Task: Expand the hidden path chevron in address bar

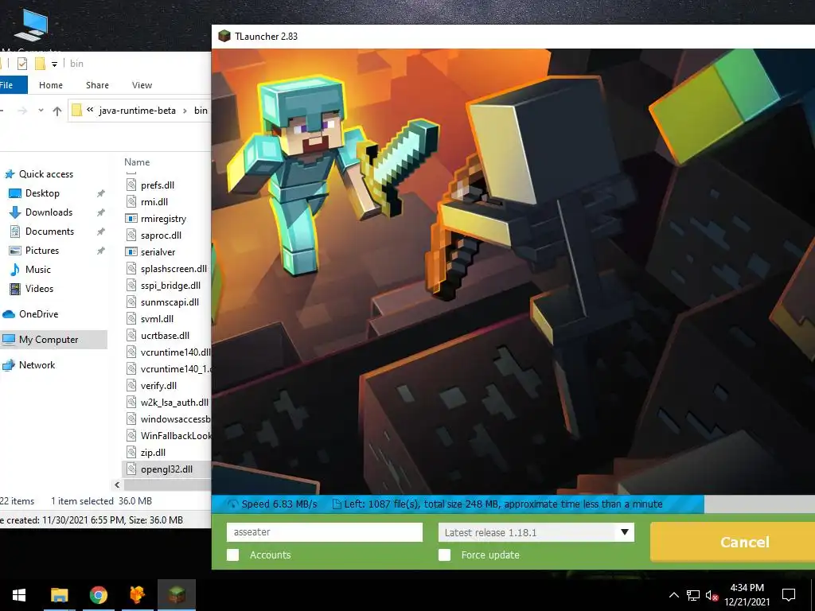Action: click(x=90, y=110)
